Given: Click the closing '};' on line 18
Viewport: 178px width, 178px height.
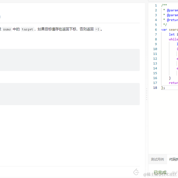Looking at the screenshot, I should coord(163,88).
